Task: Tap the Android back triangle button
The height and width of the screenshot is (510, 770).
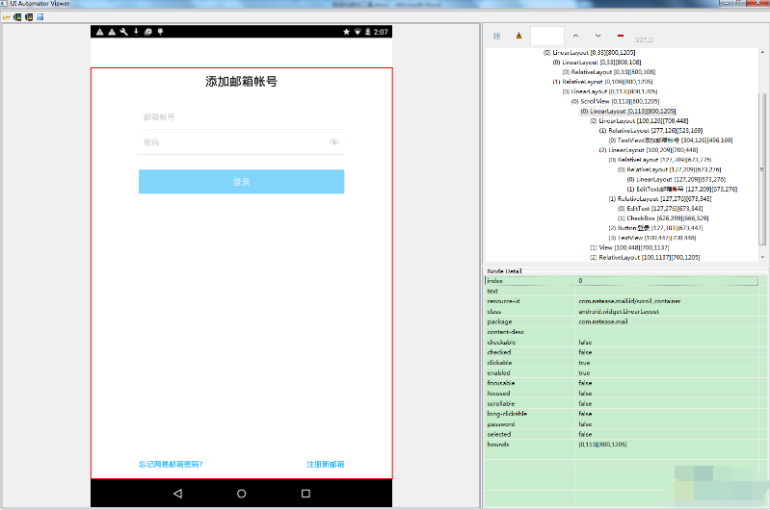Action: (177, 494)
